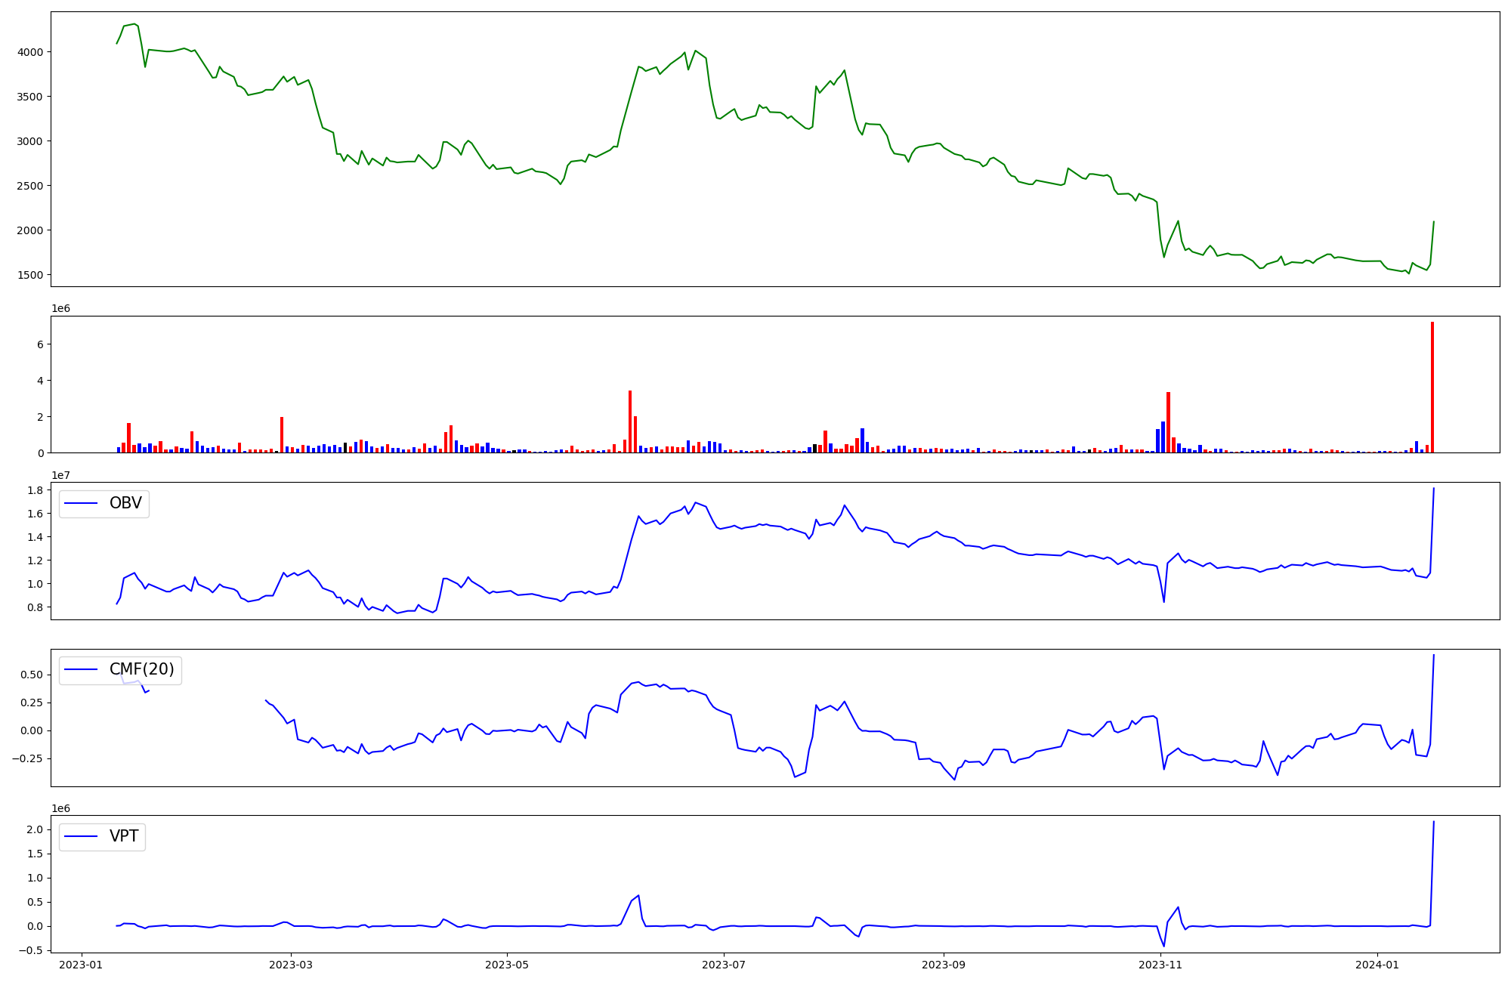1511x982 pixels.
Task: Click the 2023-05 x-axis date label
Action: [x=507, y=965]
